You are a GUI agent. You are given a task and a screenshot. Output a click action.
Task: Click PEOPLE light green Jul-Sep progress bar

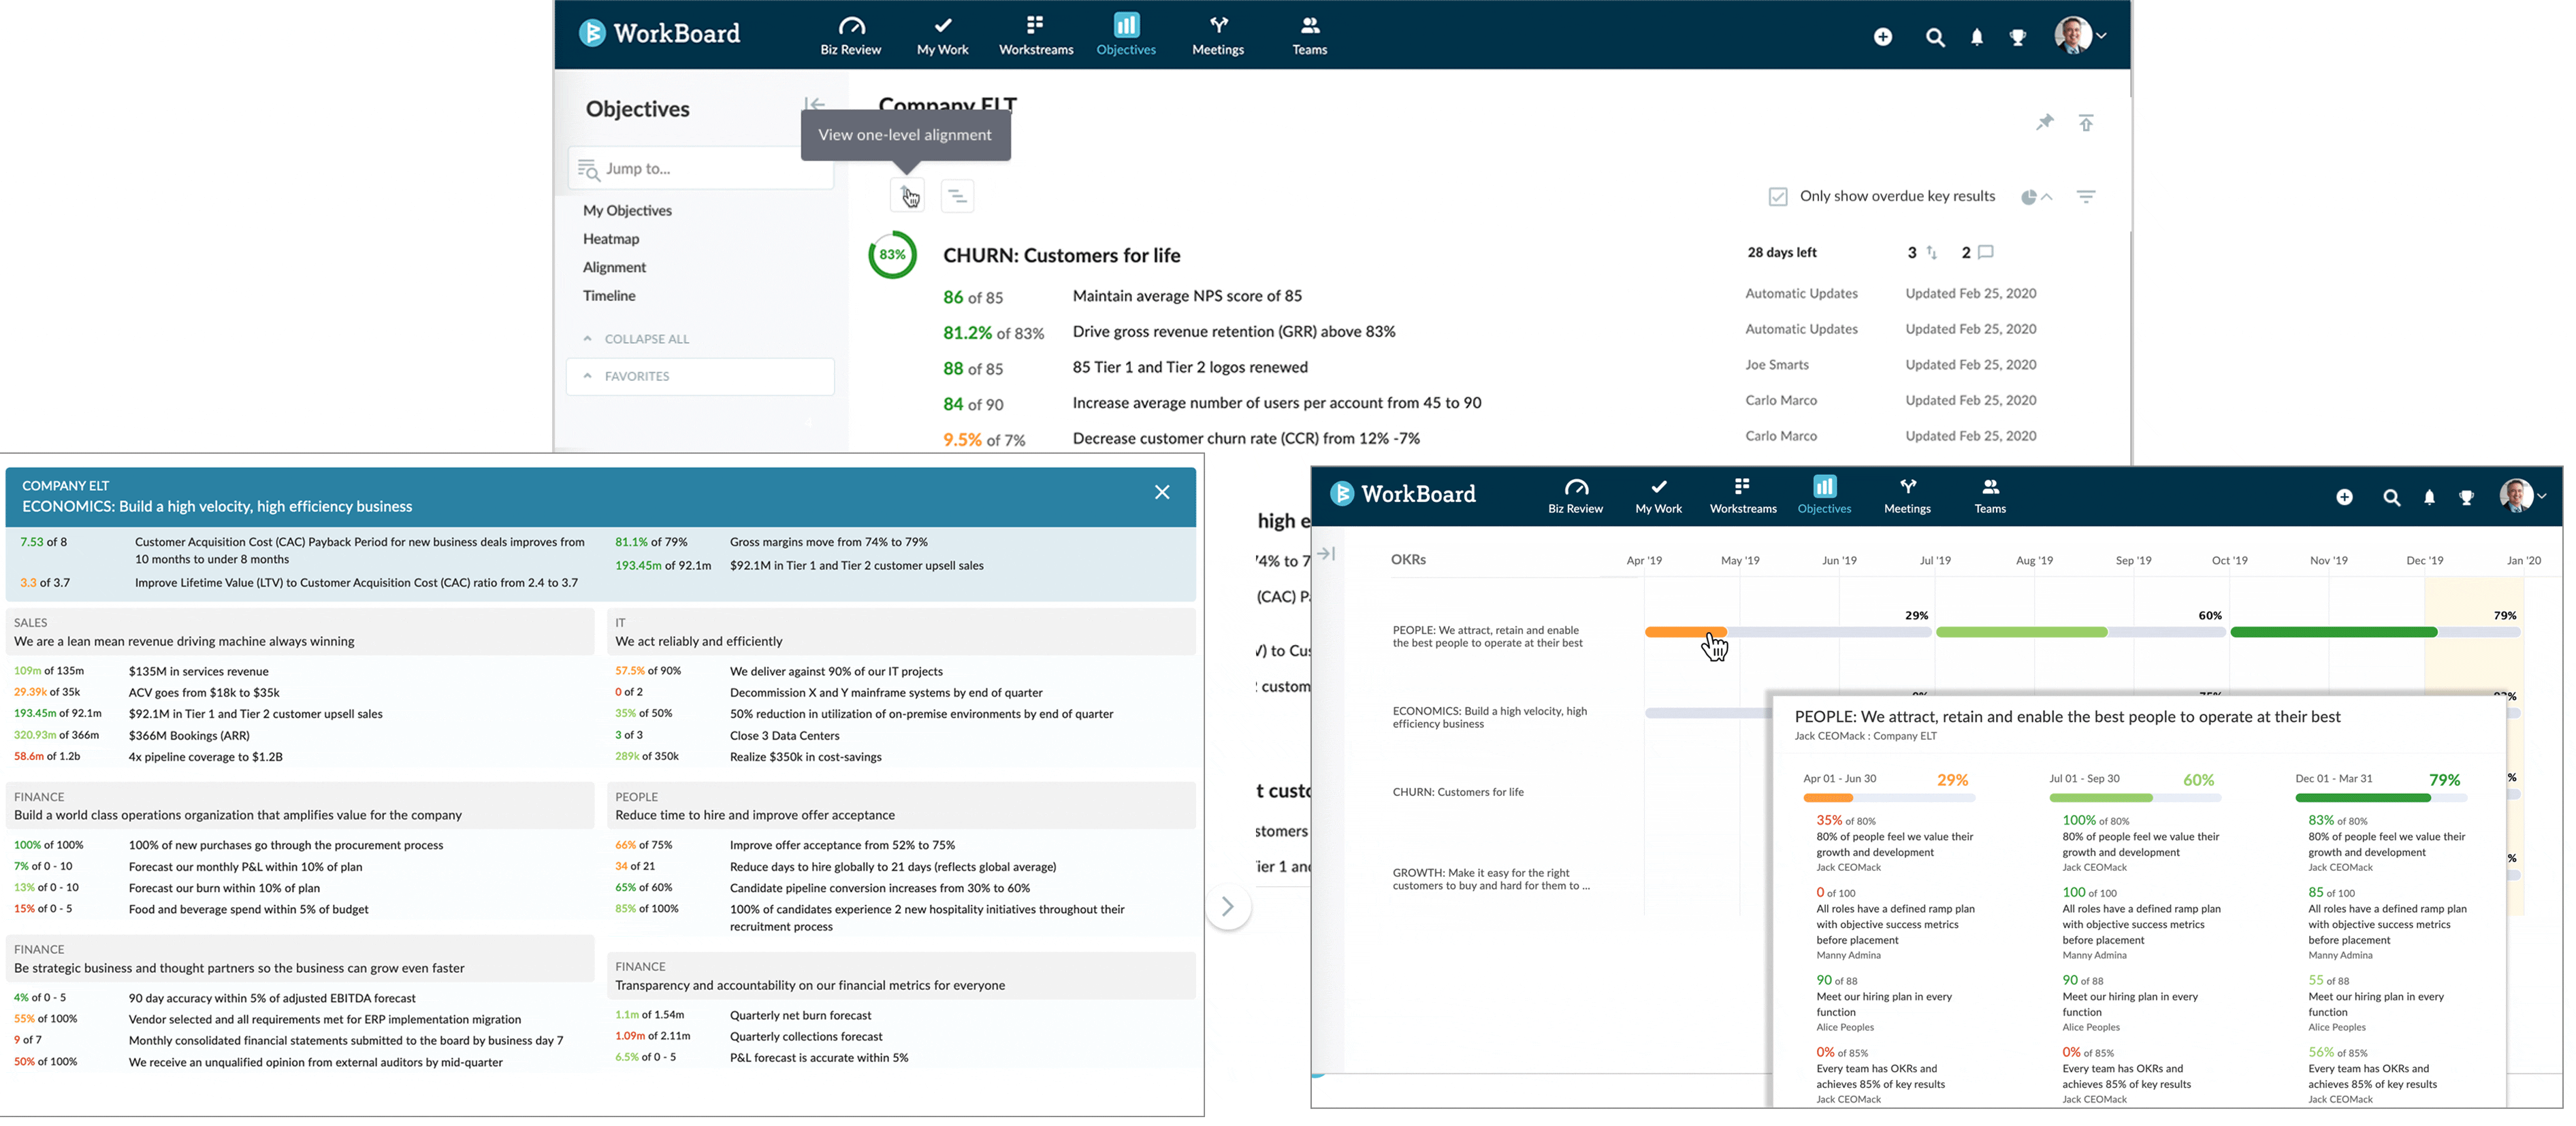pyautogui.click(x=2021, y=633)
